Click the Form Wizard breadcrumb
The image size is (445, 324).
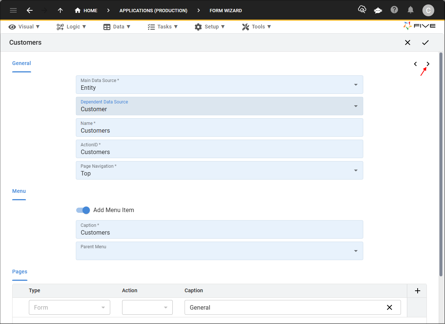(x=226, y=10)
